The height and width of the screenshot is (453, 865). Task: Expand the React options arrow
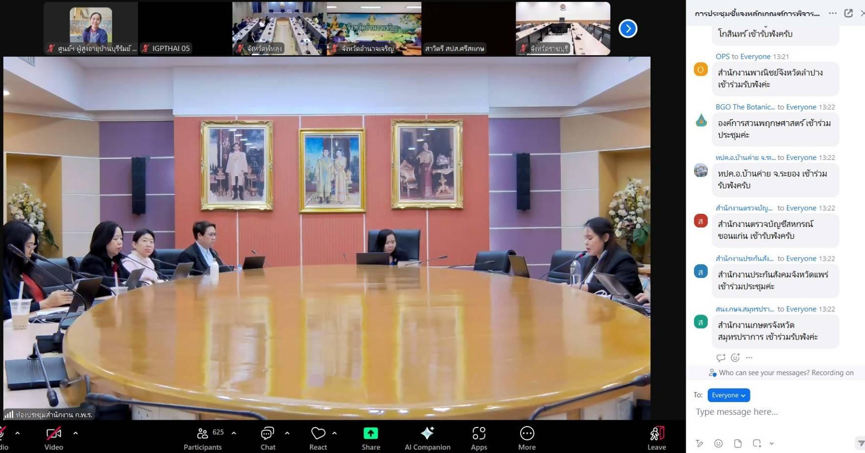pyautogui.click(x=335, y=433)
